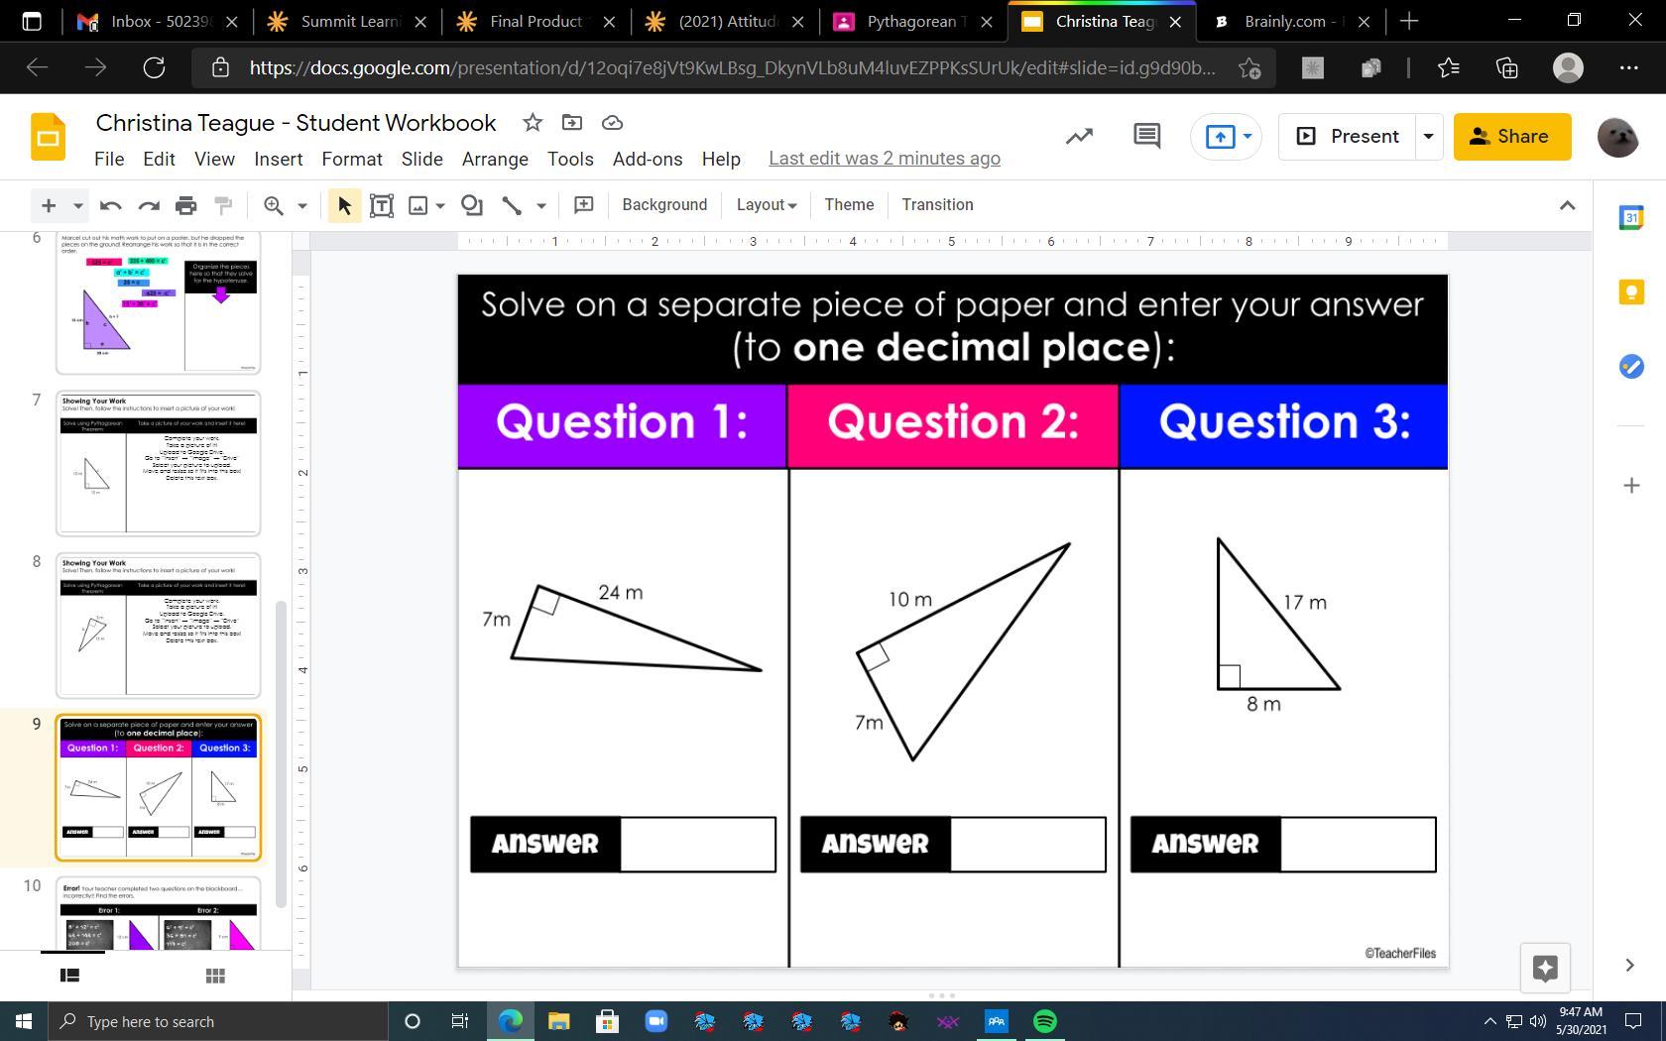
Task: Open the Google account avatar
Action: (1617, 137)
